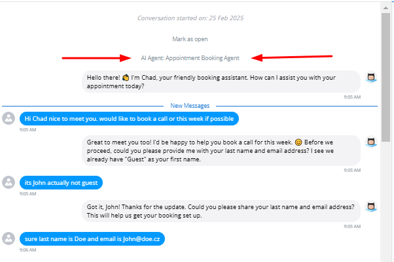
Task: Click Chad's avatar beside the greeting message
Action: (x=371, y=78)
